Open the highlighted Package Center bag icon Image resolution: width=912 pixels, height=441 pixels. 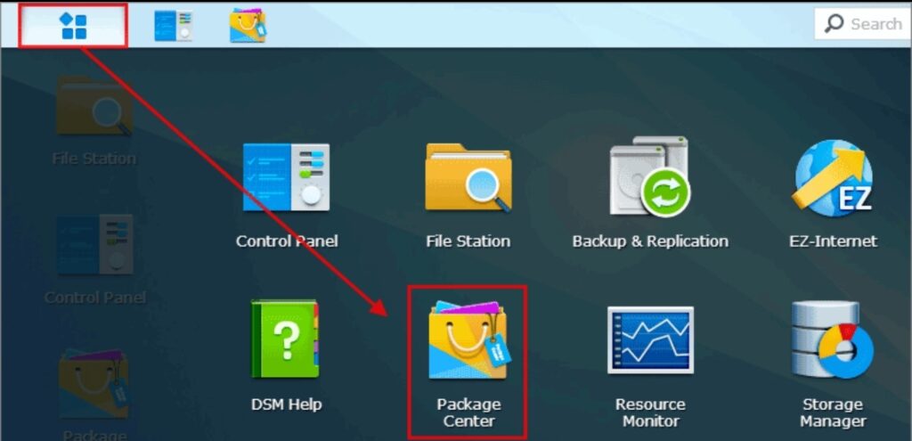[468, 340]
